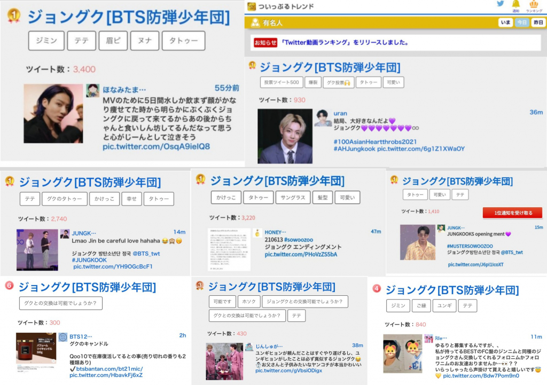Click the HONEY user avatar

click(257, 233)
